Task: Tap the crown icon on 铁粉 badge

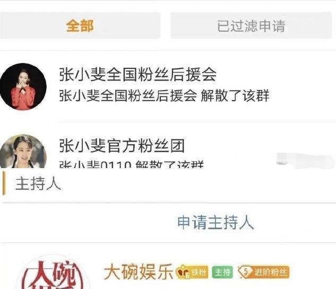Action: [x=183, y=272]
